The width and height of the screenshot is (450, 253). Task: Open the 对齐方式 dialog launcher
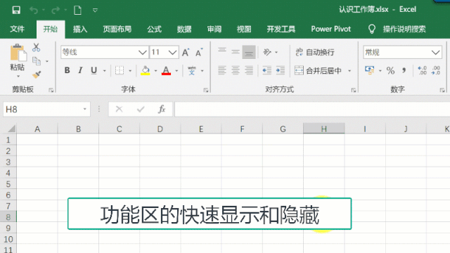pos(353,90)
